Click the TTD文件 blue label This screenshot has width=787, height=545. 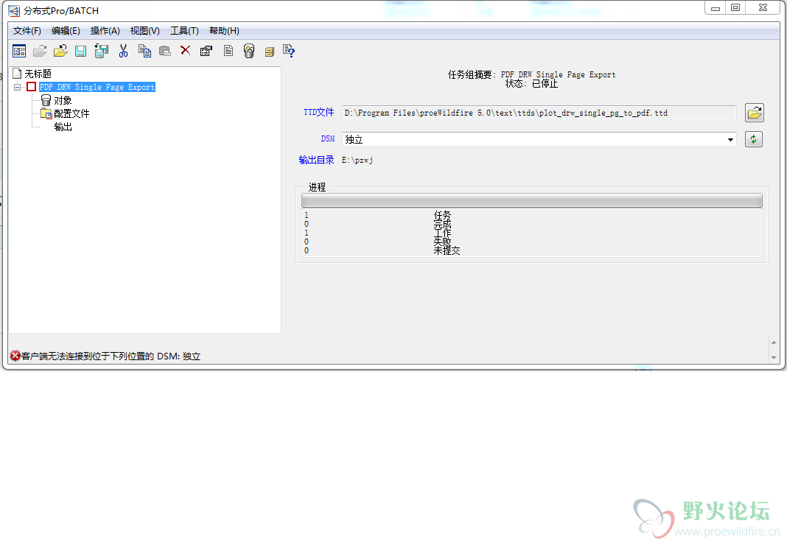point(319,113)
